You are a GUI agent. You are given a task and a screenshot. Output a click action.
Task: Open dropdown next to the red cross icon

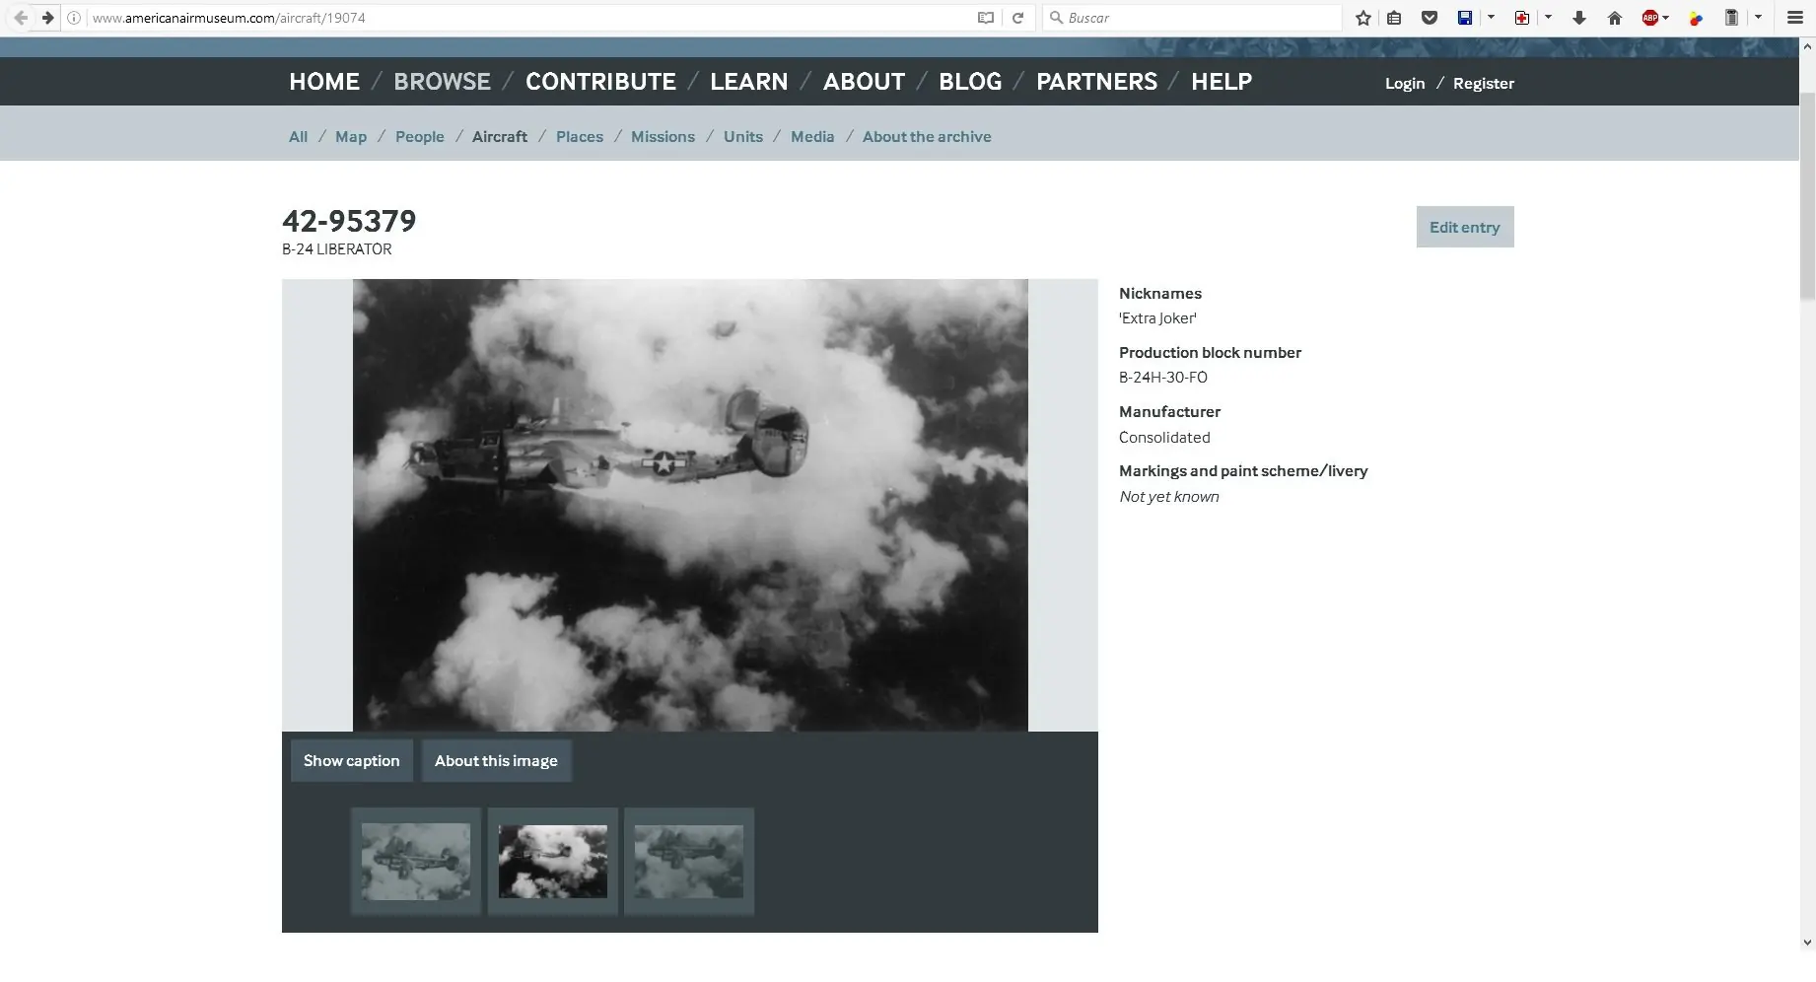point(1548,18)
